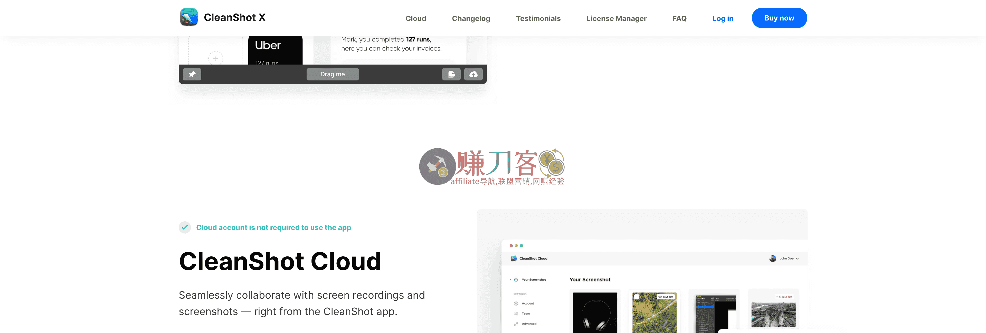Select the Account settings entry
986x333 pixels.
pos(528,304)
